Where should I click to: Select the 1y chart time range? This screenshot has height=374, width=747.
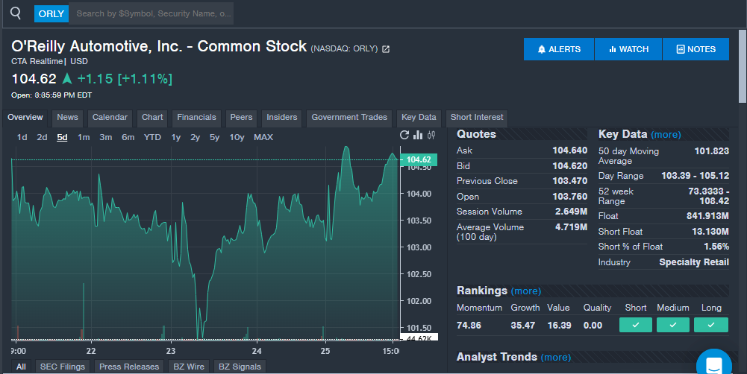(x=176, y=137)
